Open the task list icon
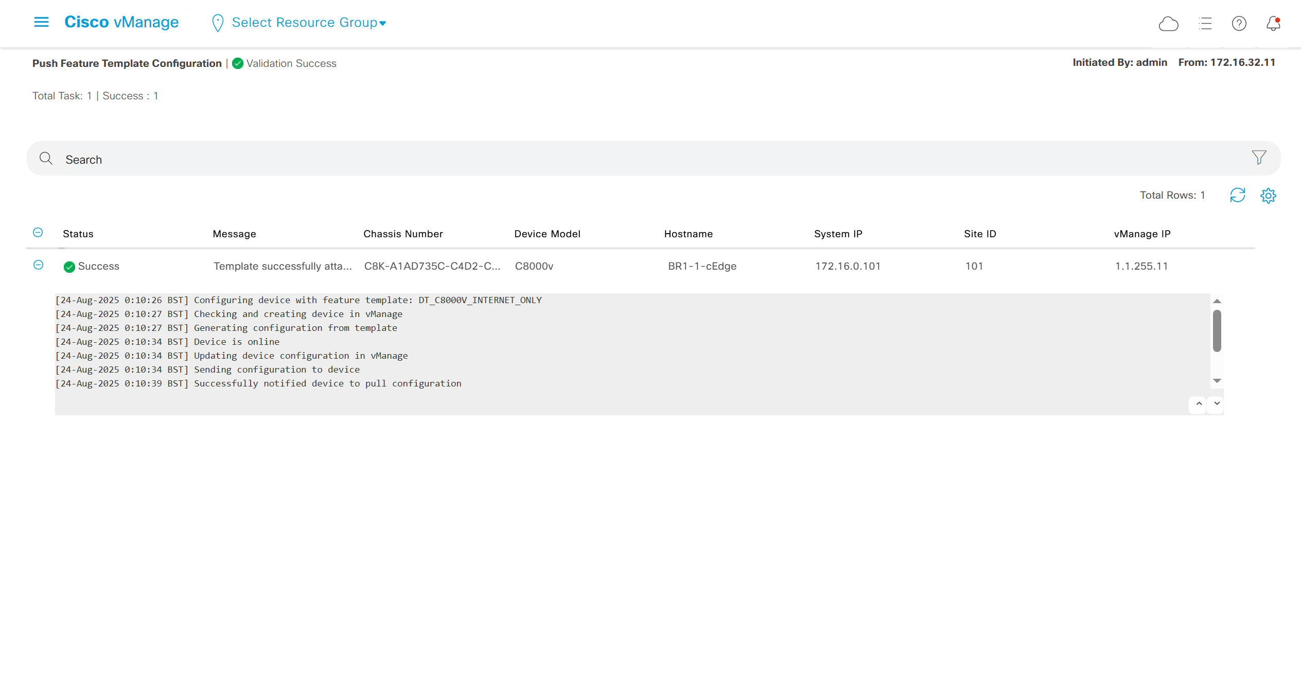 pos(1205,24)
